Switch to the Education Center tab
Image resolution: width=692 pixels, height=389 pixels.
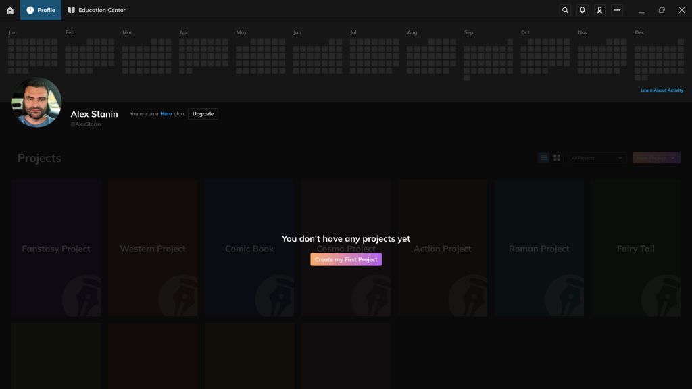coord(96,10)
